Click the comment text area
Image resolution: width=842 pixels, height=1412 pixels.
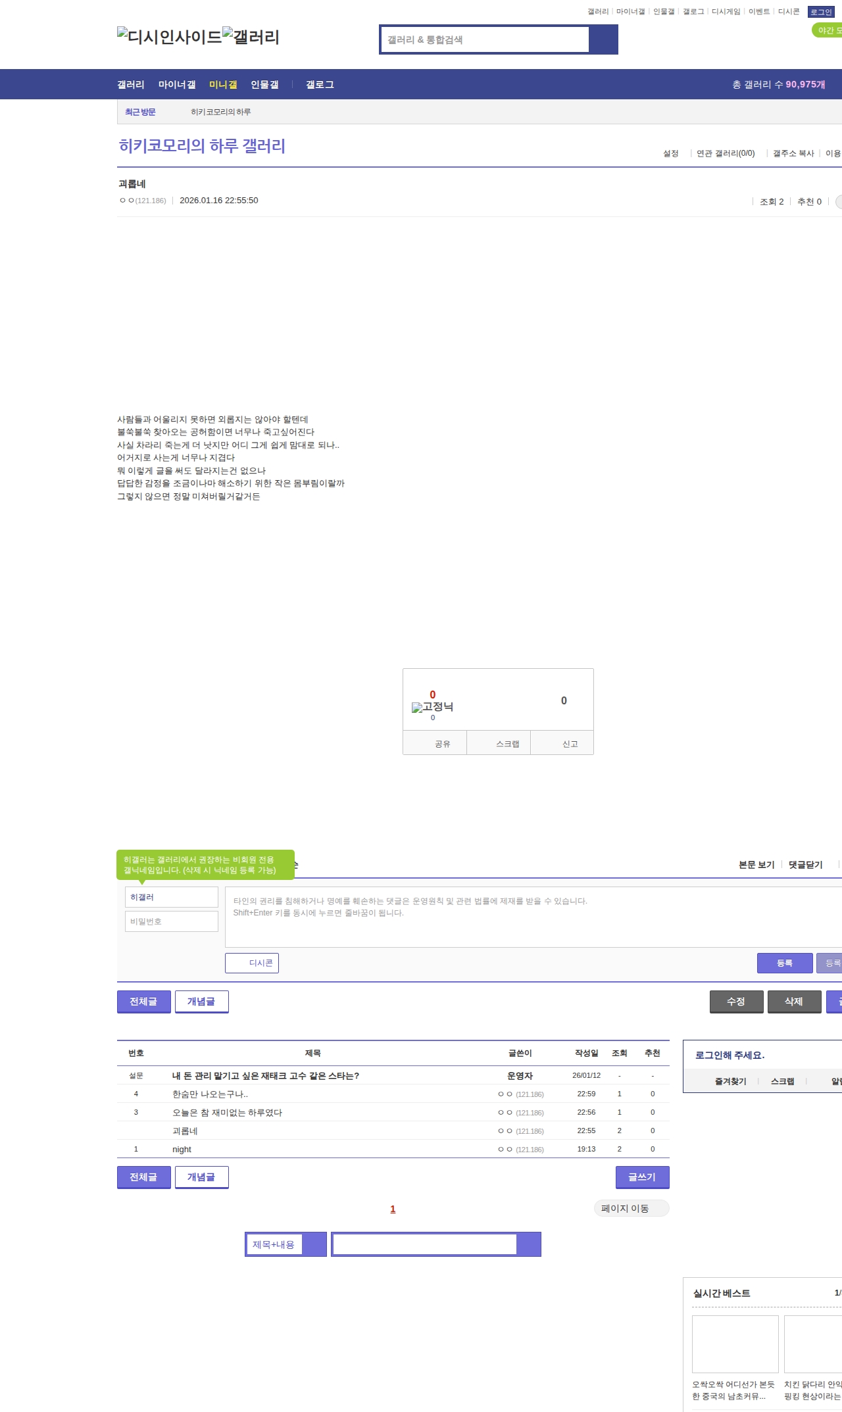coord(533,917)
